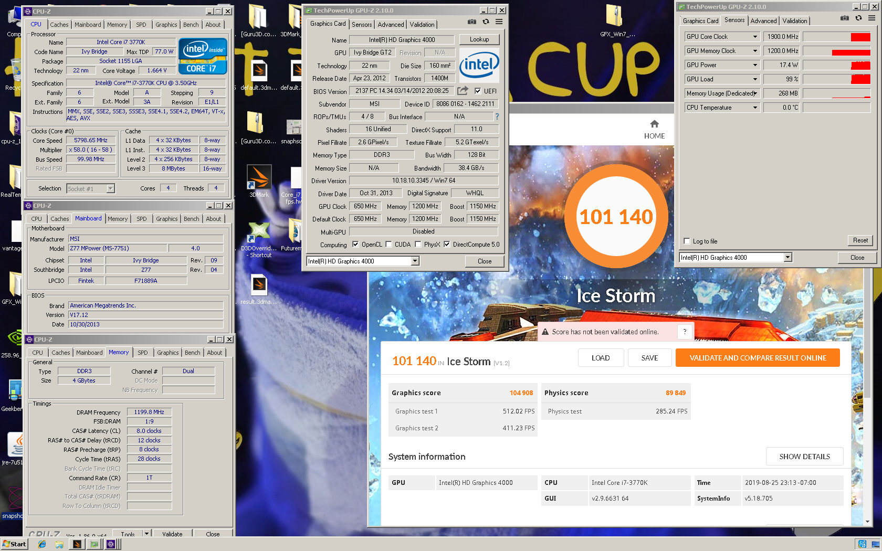Viewport: 882px width, 551px height.
Task: Click the SAVE button in 3DMark
Action: pyautogui.click(x=649, y=358)
